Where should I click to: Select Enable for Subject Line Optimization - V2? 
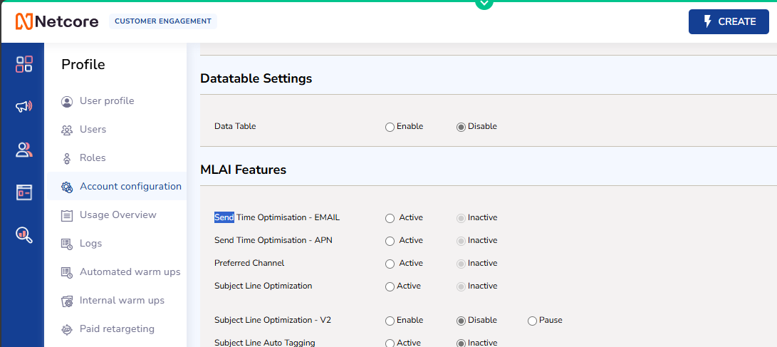(390, 321)
